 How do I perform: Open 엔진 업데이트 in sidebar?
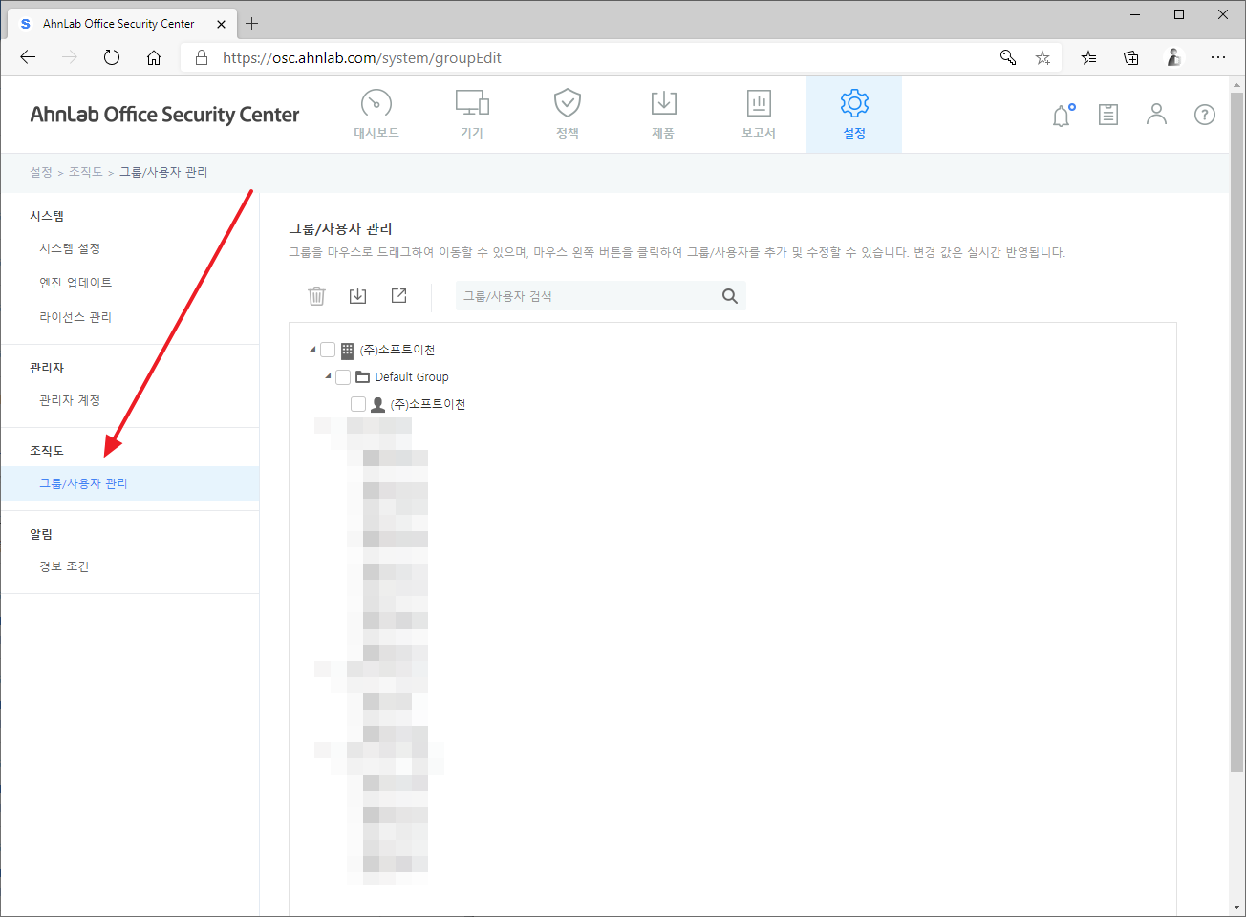[x=75, y=283]
